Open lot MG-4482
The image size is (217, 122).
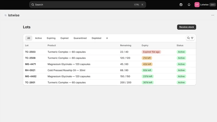pyautogui.click(x=31, y=76)
